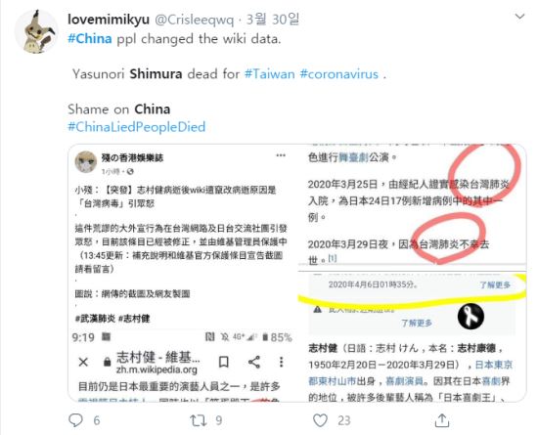
Task: Click the X close icon beside wiki title
Action: pyautogui.click(x=83, y=362)
